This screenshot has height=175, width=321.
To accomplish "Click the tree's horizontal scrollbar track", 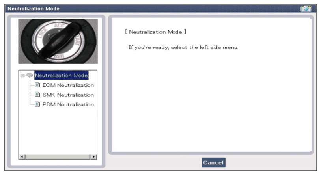I will pyautogui.click(x=57, y=156).
